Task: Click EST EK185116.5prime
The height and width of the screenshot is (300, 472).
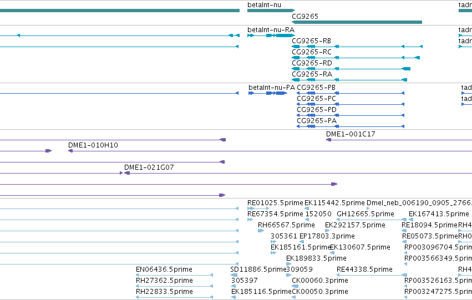Action: (261, 292)
